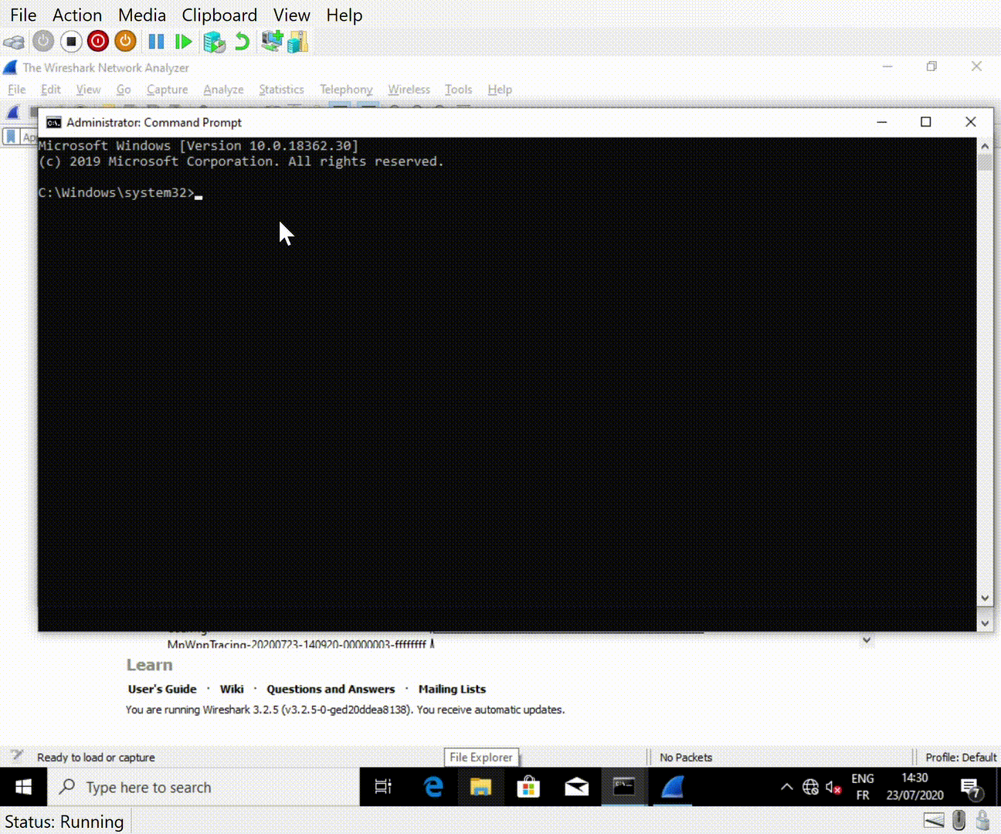Open the notification center with badge 7
The width and height of the screenshot is (1001, 834).
[x=971, y=788]
